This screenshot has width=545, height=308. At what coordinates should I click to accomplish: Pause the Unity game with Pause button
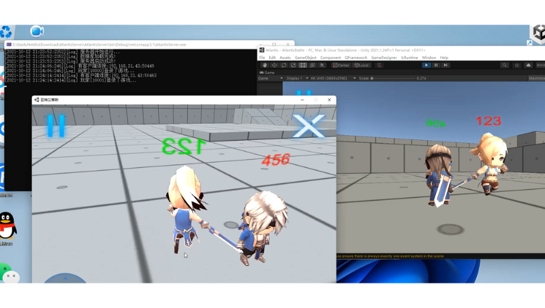[436, 65]
